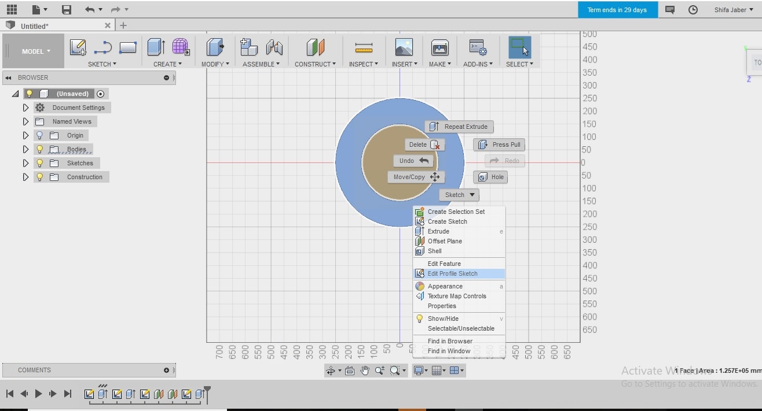Click the activate radio button beside (Unsaved)
762x411 pixels.
(101, 94)
